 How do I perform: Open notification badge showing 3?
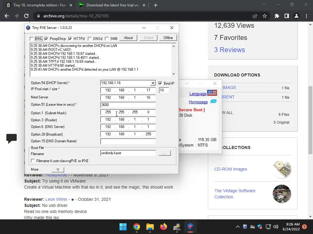(x=304, y=227)
